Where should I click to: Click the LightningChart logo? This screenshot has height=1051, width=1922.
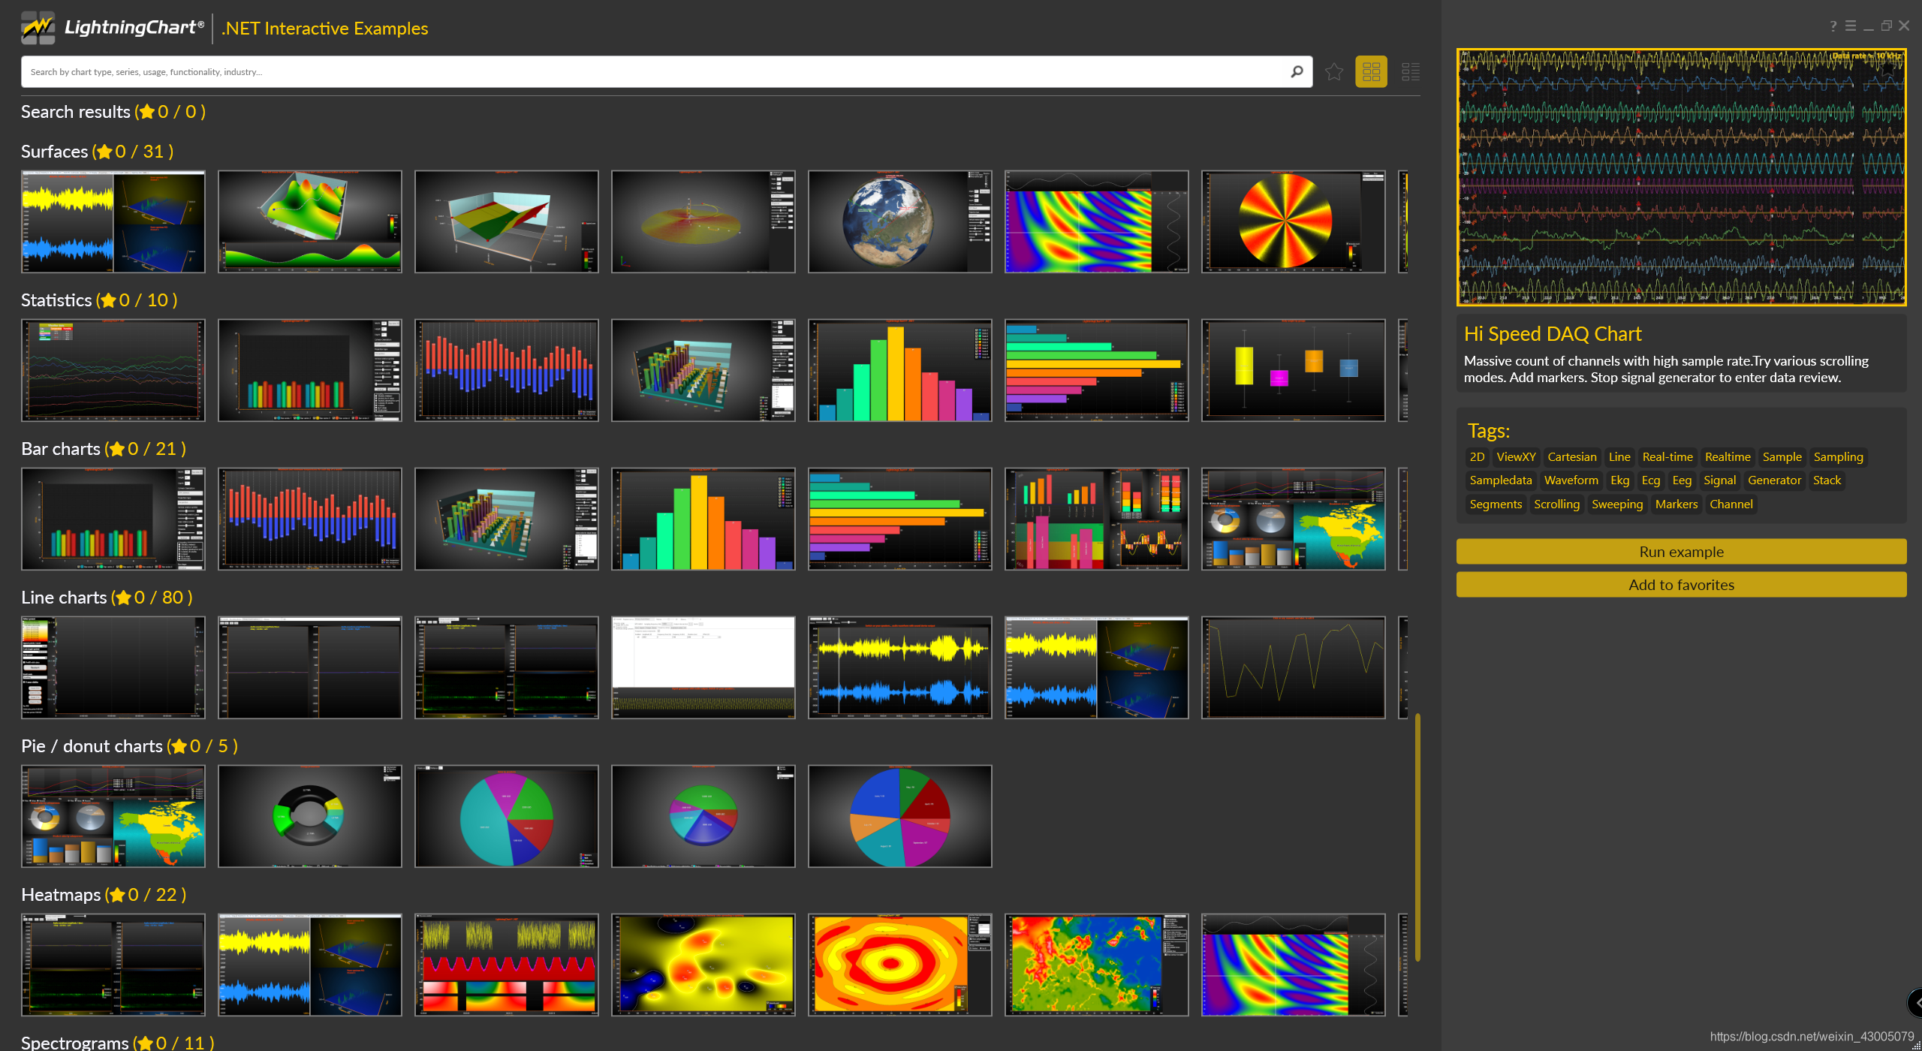113,28
